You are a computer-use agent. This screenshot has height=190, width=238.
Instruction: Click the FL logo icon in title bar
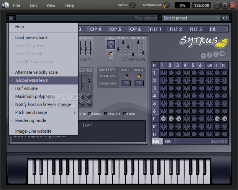[x=5, y=5]
